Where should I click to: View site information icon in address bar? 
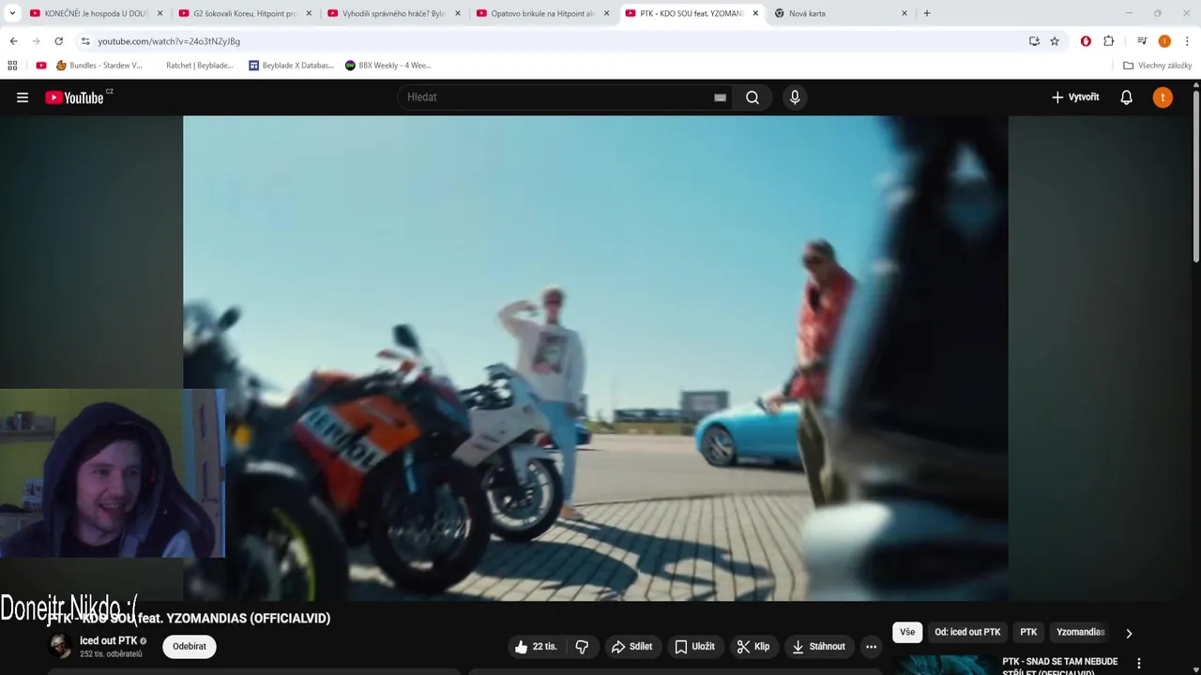pos(85,41)
